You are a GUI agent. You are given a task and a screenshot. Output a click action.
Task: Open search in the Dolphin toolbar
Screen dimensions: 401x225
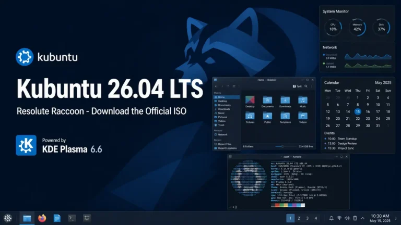(306, 86)
